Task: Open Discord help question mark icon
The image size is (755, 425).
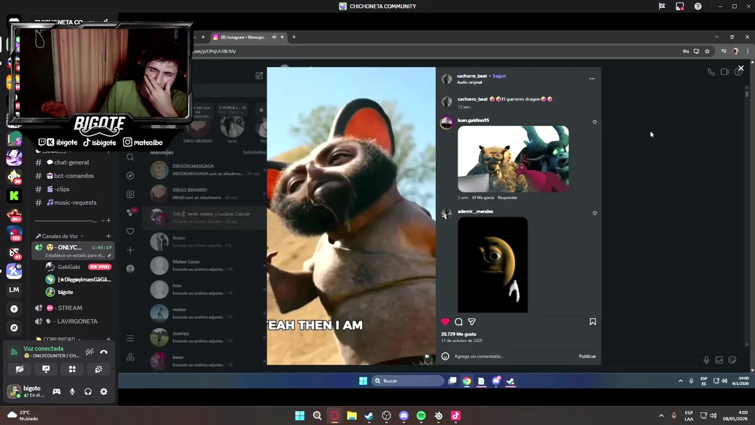Action: click(698, 6)
